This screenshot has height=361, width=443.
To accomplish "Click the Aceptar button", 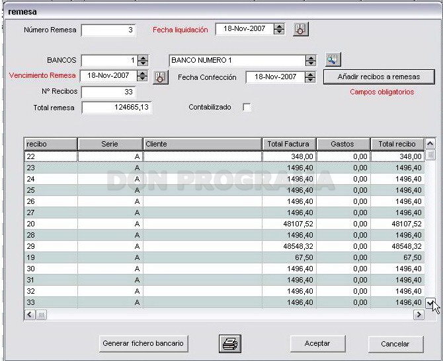I will coord(317,344).
